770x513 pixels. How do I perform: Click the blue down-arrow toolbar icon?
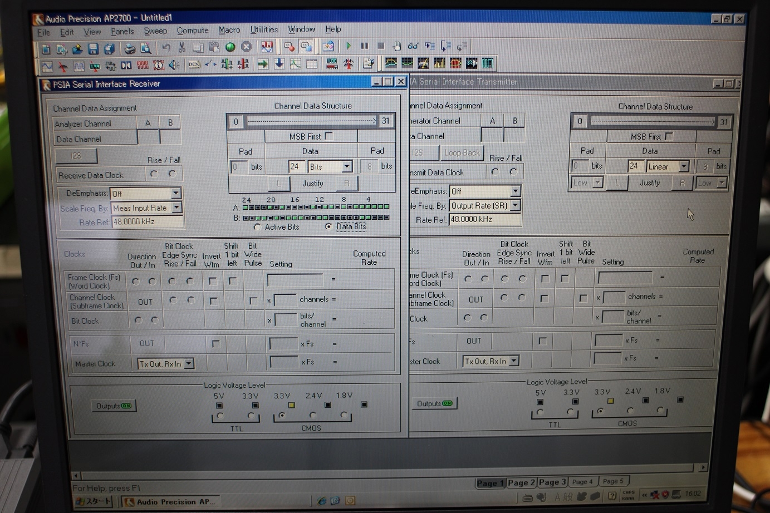coord(279,64)
